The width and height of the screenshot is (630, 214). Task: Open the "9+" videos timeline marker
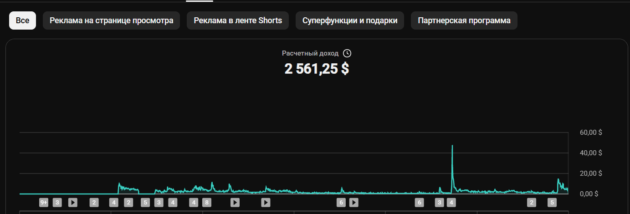point(44,203)
